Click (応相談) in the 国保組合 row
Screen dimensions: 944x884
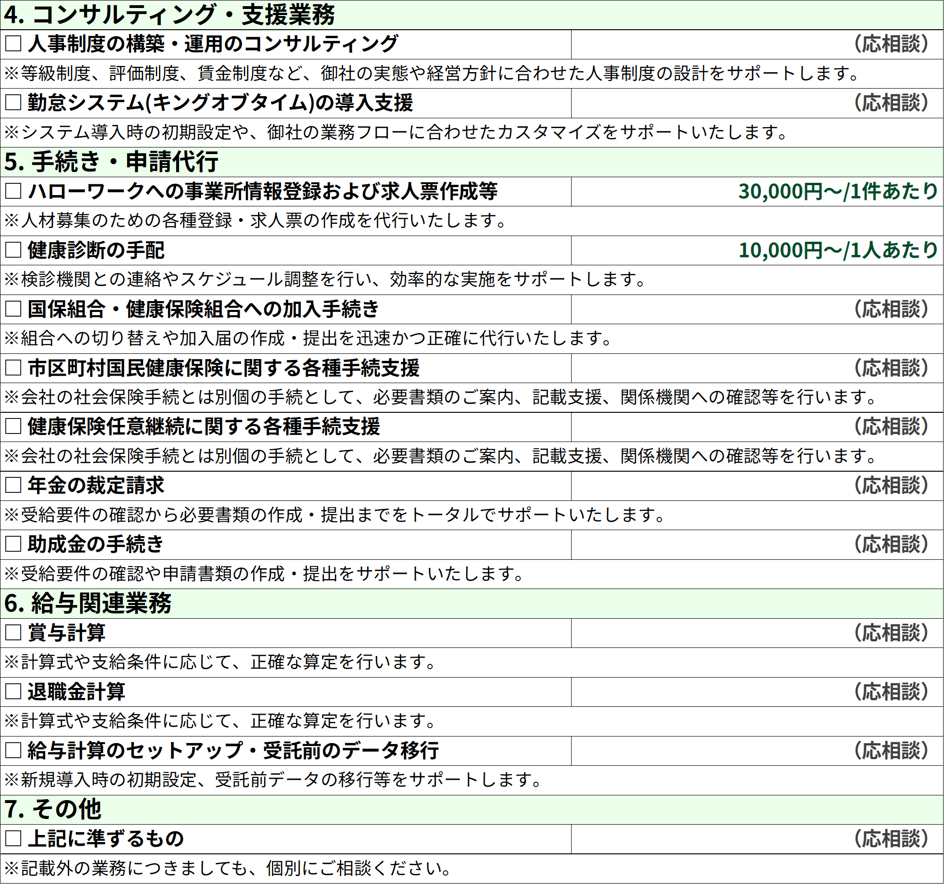coord(891,309)
